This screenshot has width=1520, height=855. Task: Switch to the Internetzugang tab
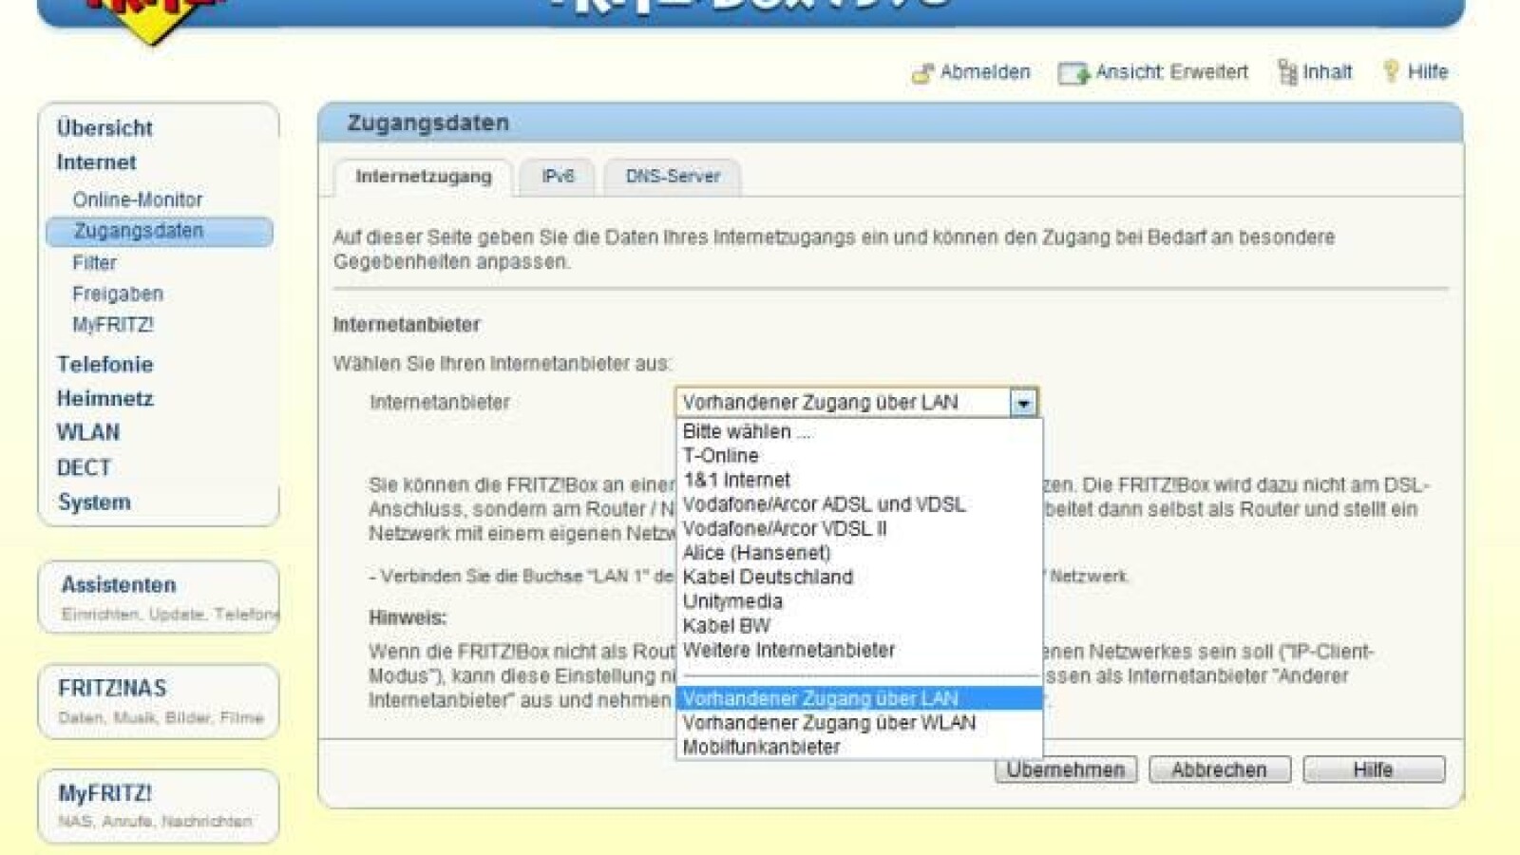tap(424, 177)
